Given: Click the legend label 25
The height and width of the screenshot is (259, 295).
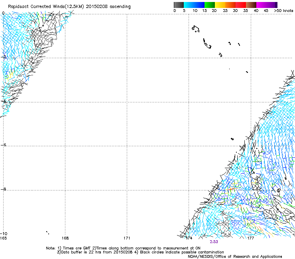Looking at the screenshot, I should pos(225,11).
